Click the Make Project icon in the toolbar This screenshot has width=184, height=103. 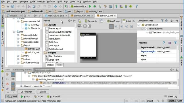click(66, 6)
